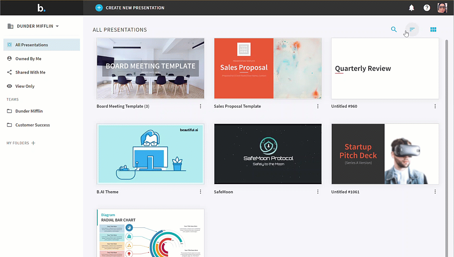Viewport: 454px width, 257px height.
Task: Click the plus icon for new presentation
Action: click(x=99, y=8)
